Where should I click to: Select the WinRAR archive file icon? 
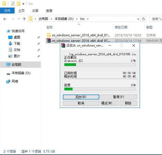click(x=49, y=41)
